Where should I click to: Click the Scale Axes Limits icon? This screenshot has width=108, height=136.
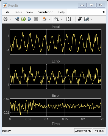point(68,19)
